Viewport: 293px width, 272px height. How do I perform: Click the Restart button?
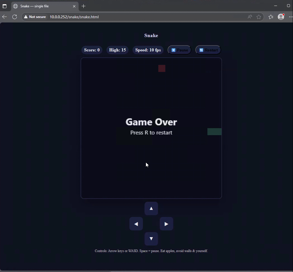pos(208,50)
